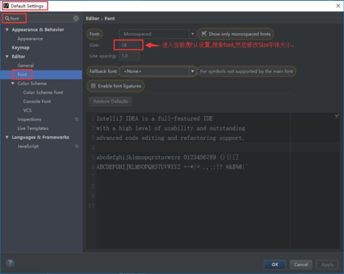
Task: Click the Cancel button
Action: tap(301, 264)
